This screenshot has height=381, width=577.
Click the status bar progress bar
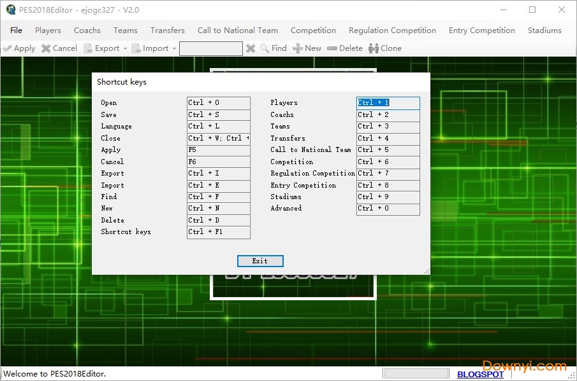(x=417, y=374)
